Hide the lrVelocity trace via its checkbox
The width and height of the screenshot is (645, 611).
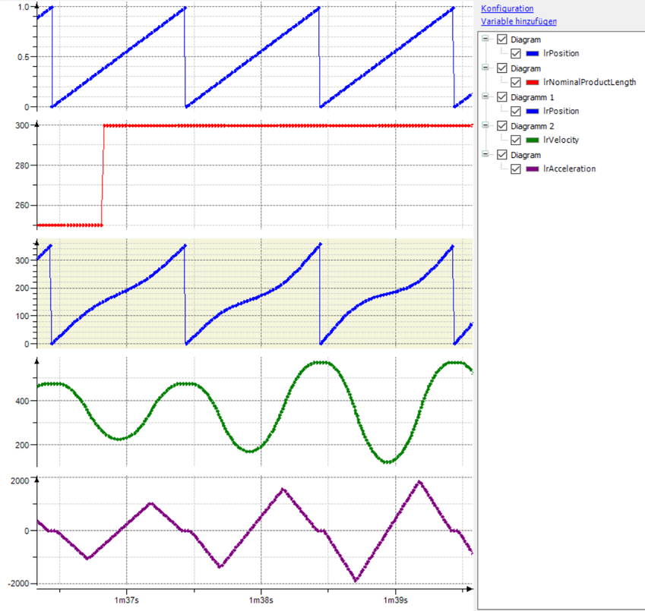pos(517,140)
